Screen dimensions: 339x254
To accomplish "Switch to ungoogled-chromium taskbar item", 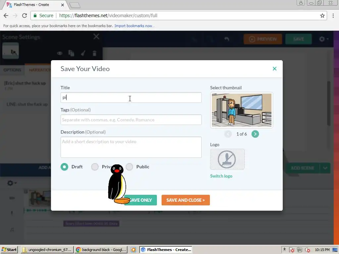I will coord(47,250).
